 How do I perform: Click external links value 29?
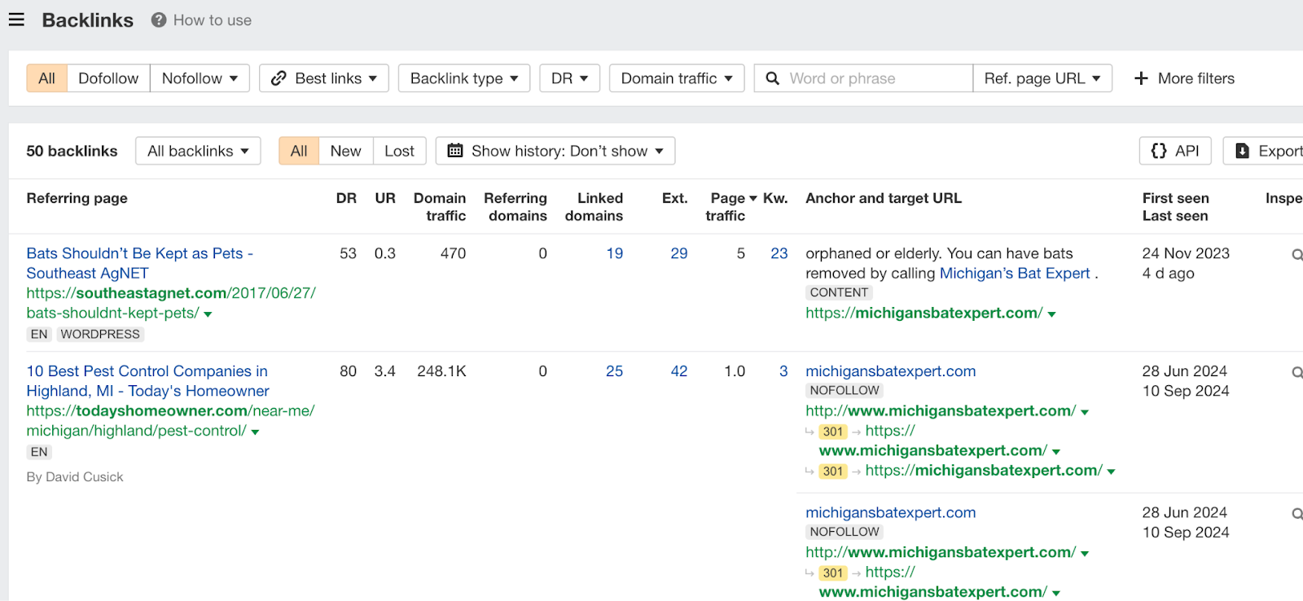[679, 253]
